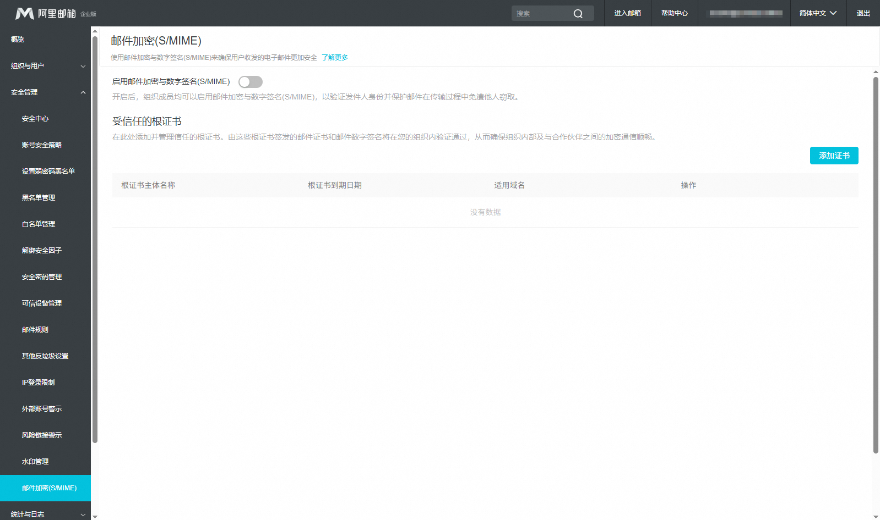The height and width of the screenshot is (520, 880).
Task: Click the search magnifier icon
Action: pos(578,14)
